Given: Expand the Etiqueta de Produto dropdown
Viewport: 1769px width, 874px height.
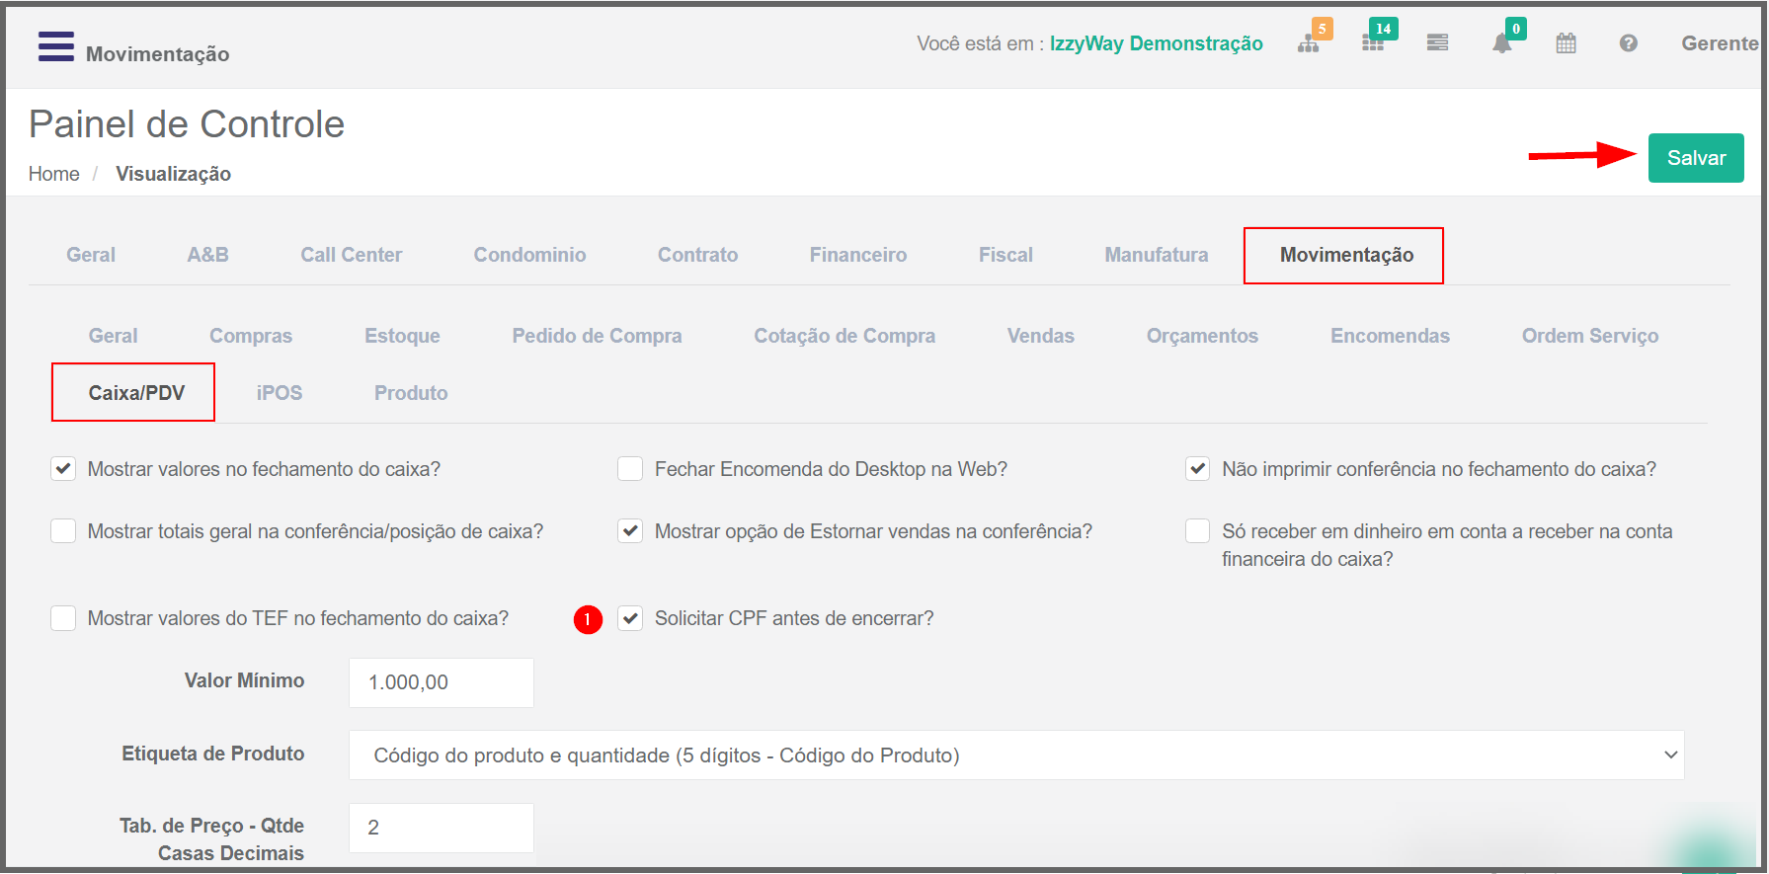Looking at the screenshot, I should (x=1016, y=755).
